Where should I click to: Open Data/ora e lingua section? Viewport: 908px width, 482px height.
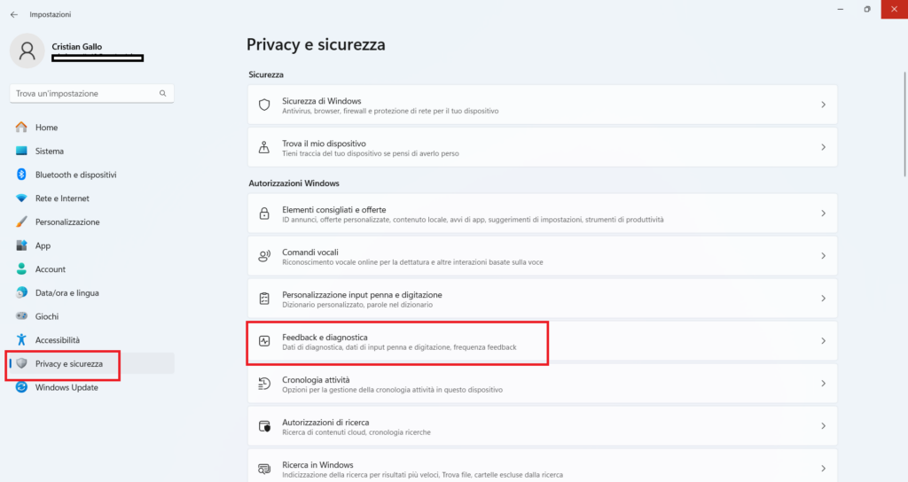coord(67,293)
